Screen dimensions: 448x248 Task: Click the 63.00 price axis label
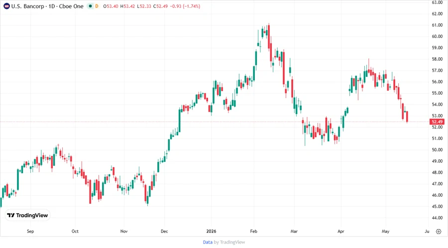tap(437, 2)
